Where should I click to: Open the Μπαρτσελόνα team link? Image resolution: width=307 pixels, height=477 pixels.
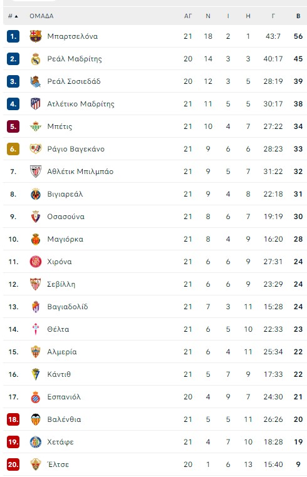pos(73,36)
